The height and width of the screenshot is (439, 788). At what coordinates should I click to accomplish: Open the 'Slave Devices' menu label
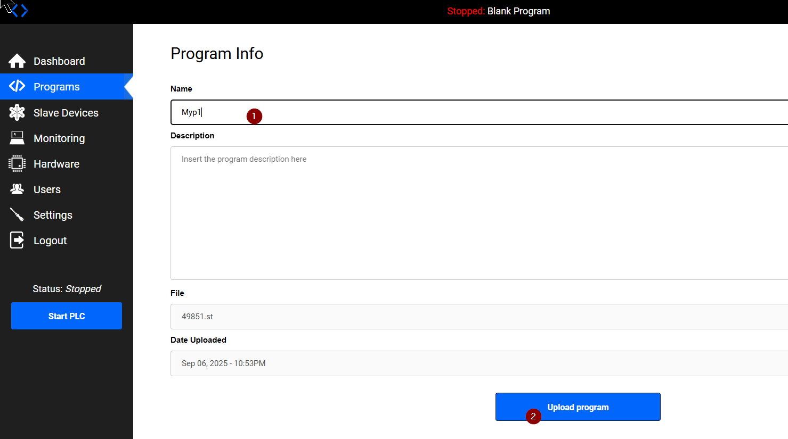66,113
